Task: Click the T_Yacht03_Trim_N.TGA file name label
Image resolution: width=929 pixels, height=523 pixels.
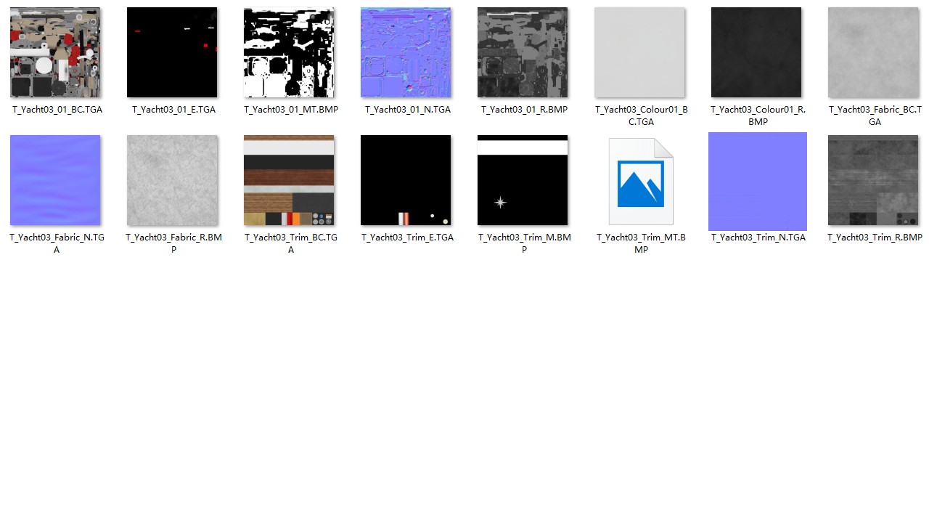Action: click(758, 238)
